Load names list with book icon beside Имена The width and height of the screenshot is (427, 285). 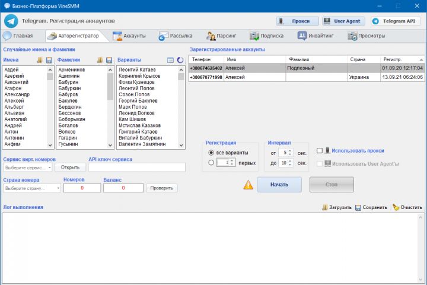coord(40,60)
